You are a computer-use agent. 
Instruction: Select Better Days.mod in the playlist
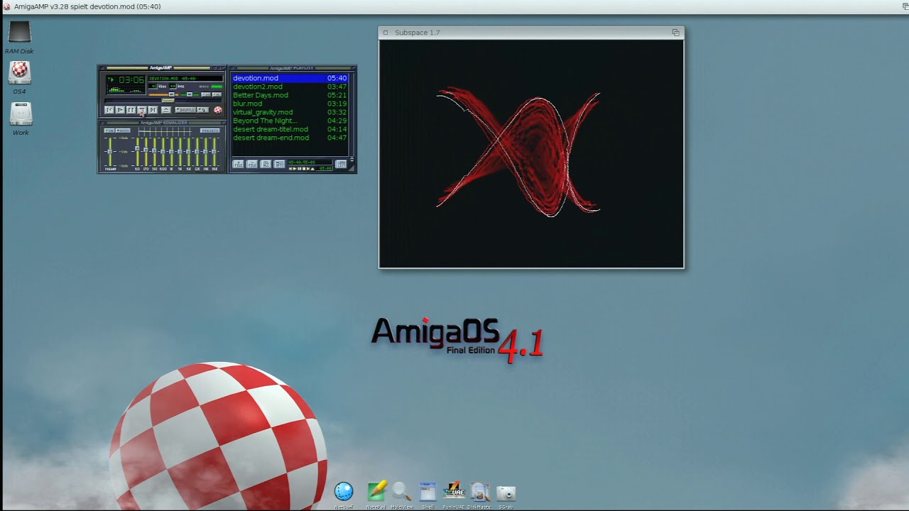coord(290,95)
